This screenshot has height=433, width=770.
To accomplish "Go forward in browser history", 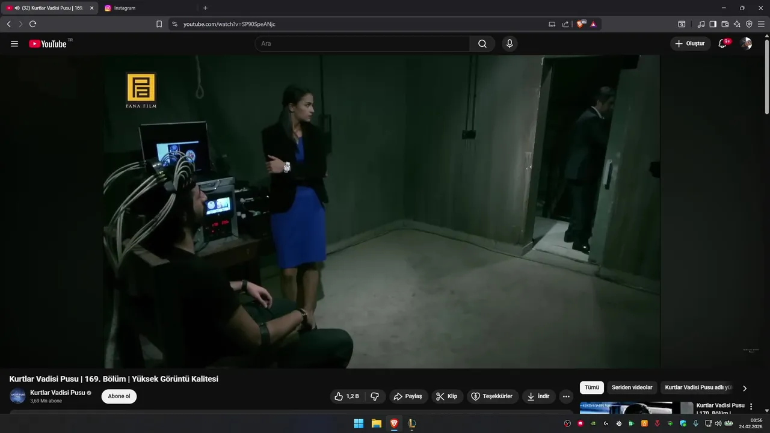I will pyautogui.click(x=20, y=24).
